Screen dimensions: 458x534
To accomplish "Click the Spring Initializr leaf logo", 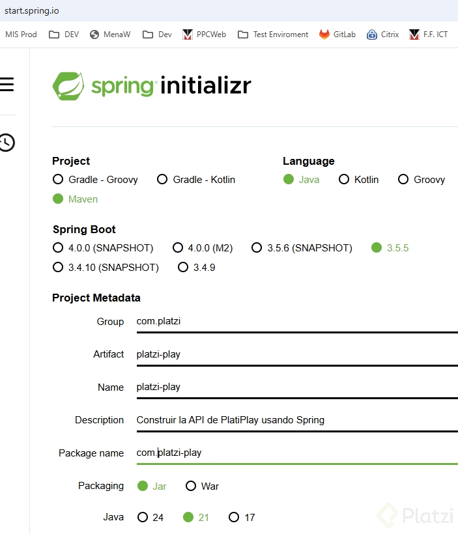I will tap(68, 85).
